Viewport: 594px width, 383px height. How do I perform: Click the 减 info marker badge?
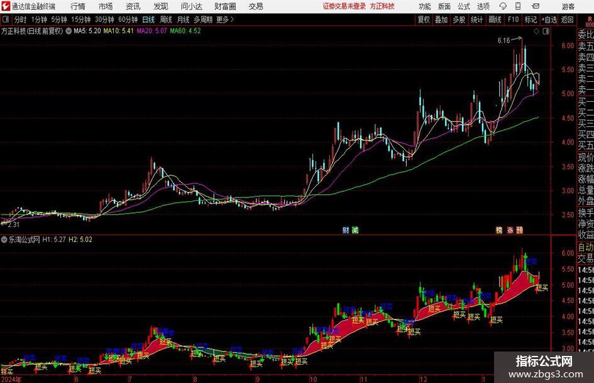pyautogui.click(x=355, y=230)
